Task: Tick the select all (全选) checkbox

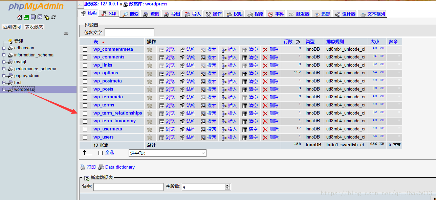Action: pos(100,153)
